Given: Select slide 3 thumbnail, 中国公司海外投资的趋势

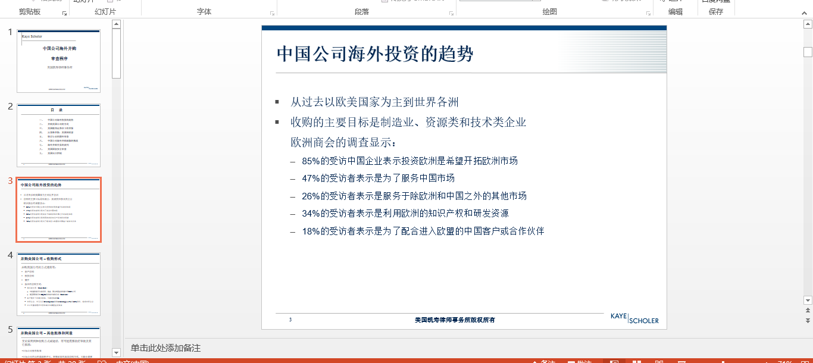Looking at the screenshot, I should click(59, 209).
